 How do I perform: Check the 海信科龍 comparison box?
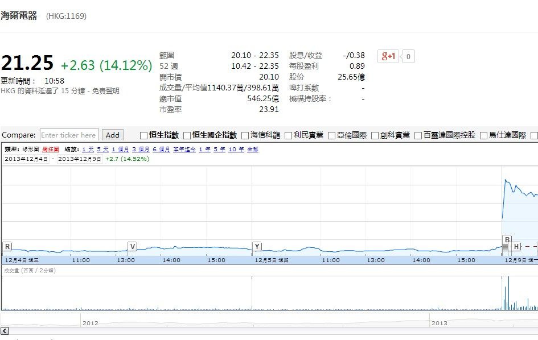coord(245,135)
